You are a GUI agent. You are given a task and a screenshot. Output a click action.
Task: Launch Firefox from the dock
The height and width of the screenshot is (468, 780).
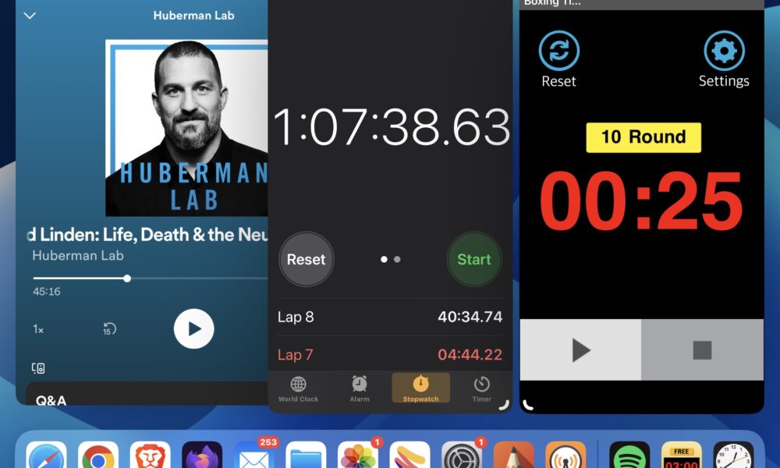tap(202, 455)
